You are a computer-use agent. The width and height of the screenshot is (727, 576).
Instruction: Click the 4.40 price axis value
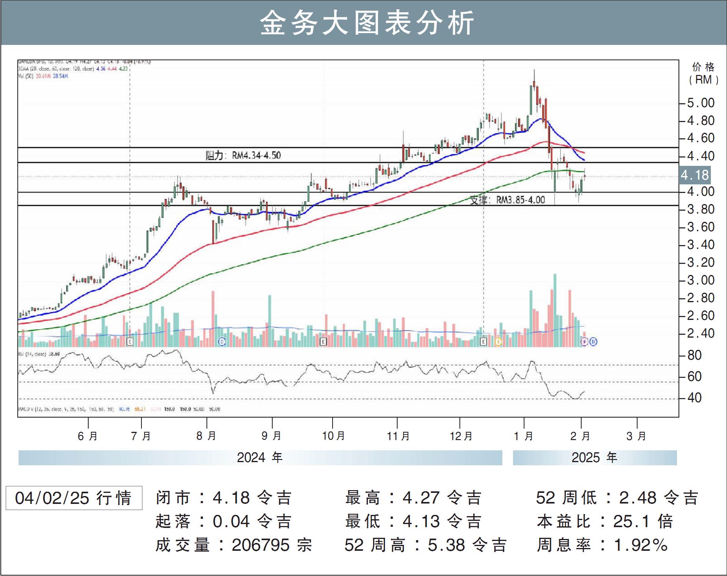pyautogui.click(x=701, y=156)
